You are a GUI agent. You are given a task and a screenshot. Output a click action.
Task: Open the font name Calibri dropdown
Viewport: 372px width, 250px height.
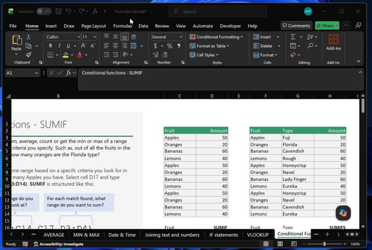79,37
